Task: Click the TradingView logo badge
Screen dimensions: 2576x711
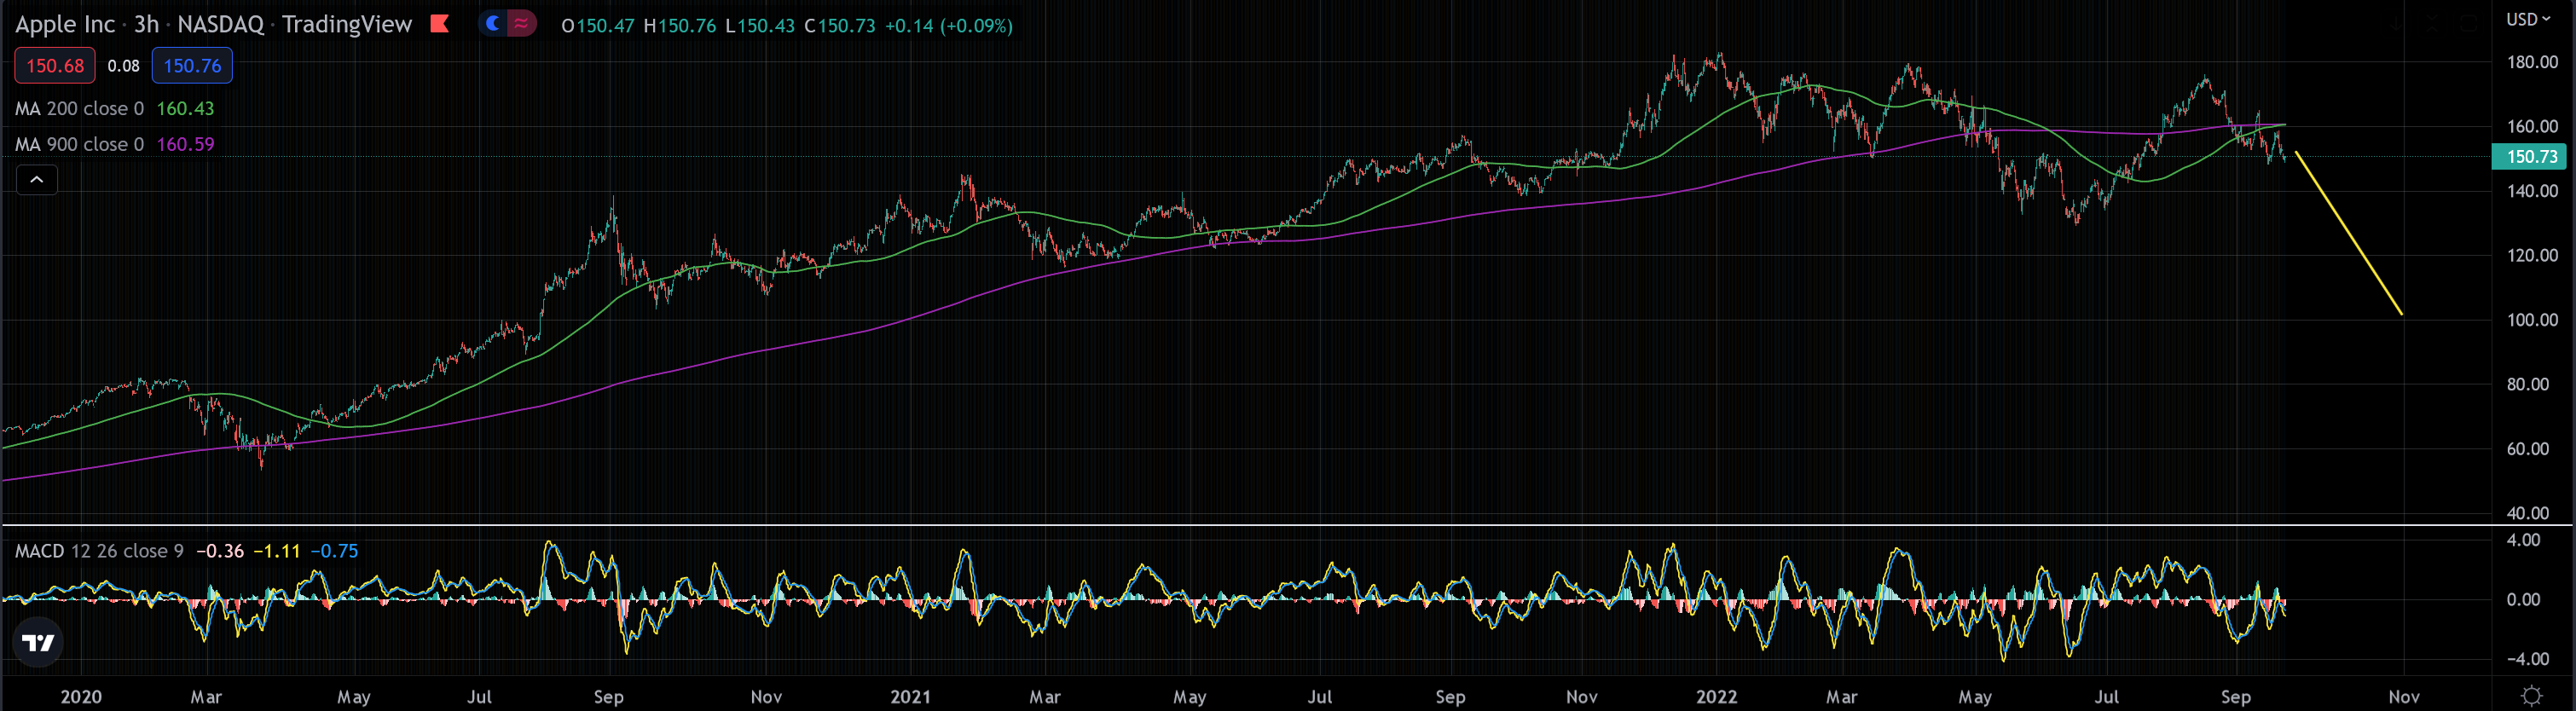Action: click(x=38, y=642)
